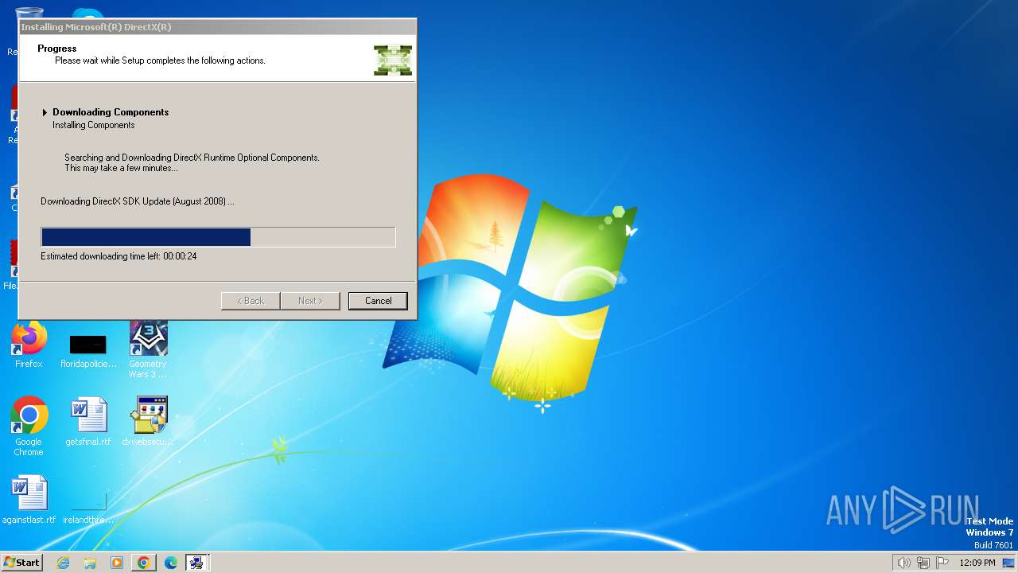
Task: Click the disabled Next button
Action: (310, 301)
